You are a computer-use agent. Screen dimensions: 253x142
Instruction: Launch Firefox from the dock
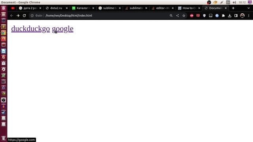point(4,39)
